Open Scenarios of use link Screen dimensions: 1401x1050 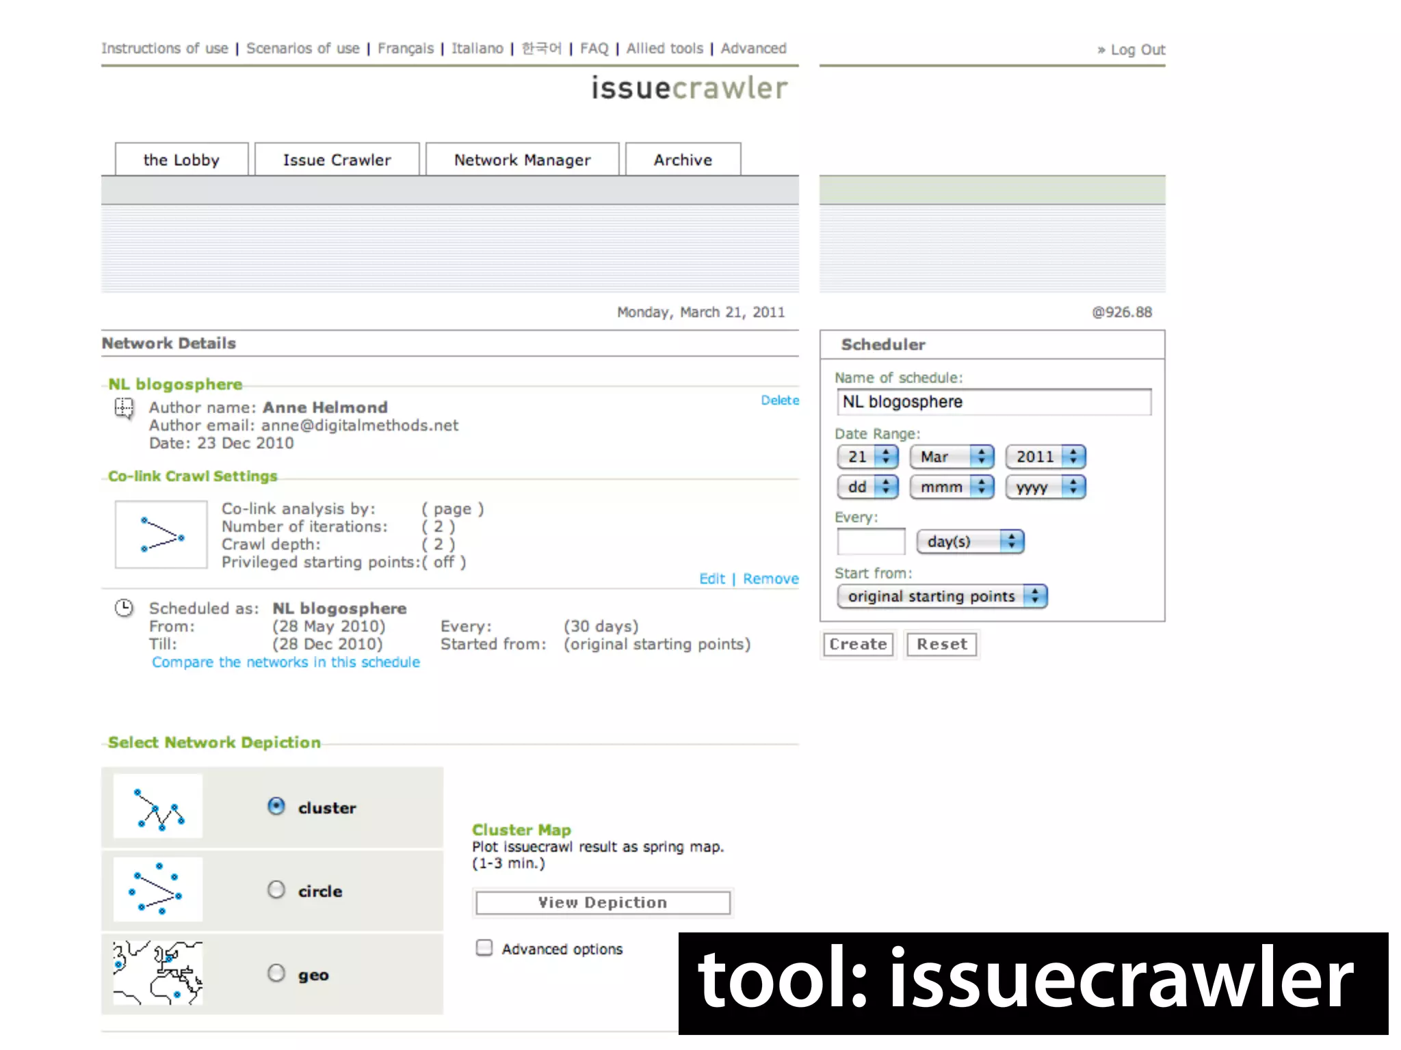(x=302, y=49)
